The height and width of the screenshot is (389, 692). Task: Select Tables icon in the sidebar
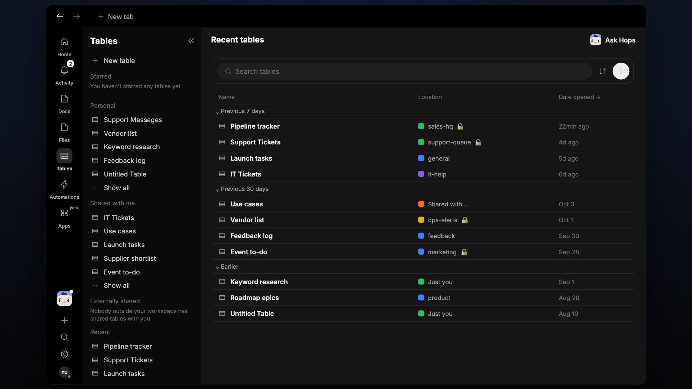64,156
